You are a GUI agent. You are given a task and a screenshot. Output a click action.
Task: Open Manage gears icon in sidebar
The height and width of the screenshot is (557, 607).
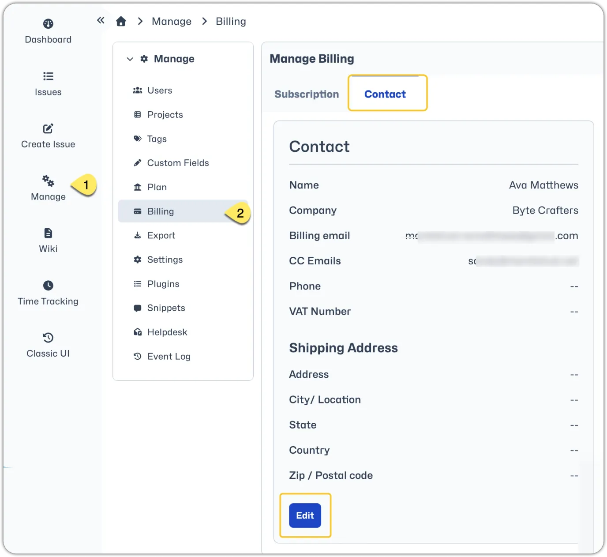[48, 181]
